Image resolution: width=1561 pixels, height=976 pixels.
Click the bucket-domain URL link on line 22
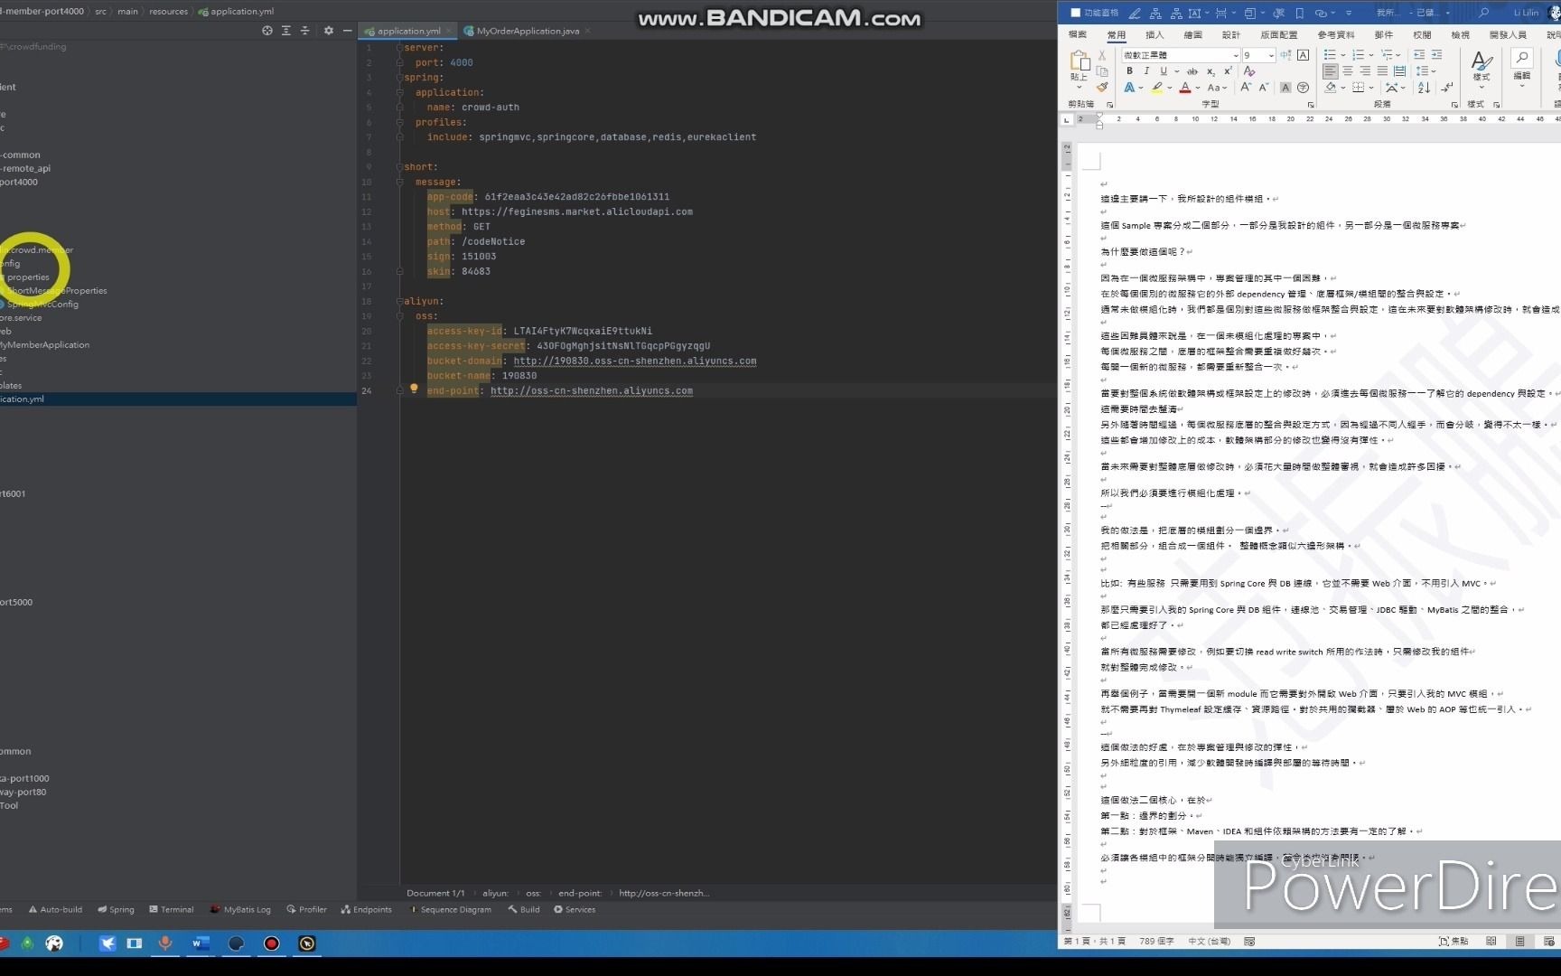click(x=635, y=361)
